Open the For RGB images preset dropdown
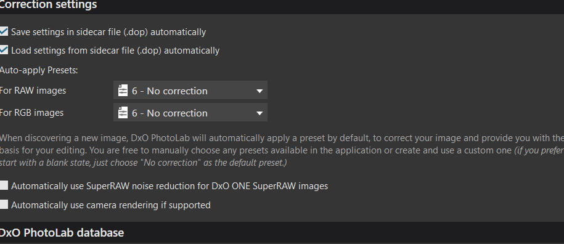The image size is (564, 244). click(x=190, y=113)
